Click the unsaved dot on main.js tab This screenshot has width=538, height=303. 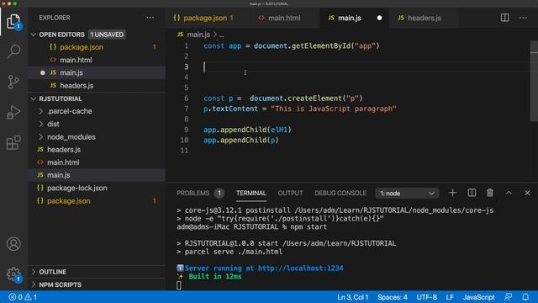pyautogui.click(x=379, y=18)
